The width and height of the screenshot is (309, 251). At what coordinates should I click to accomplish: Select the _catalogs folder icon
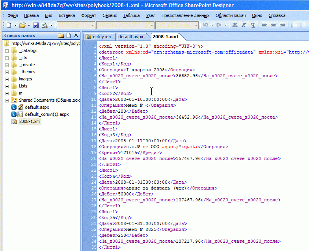14,50
